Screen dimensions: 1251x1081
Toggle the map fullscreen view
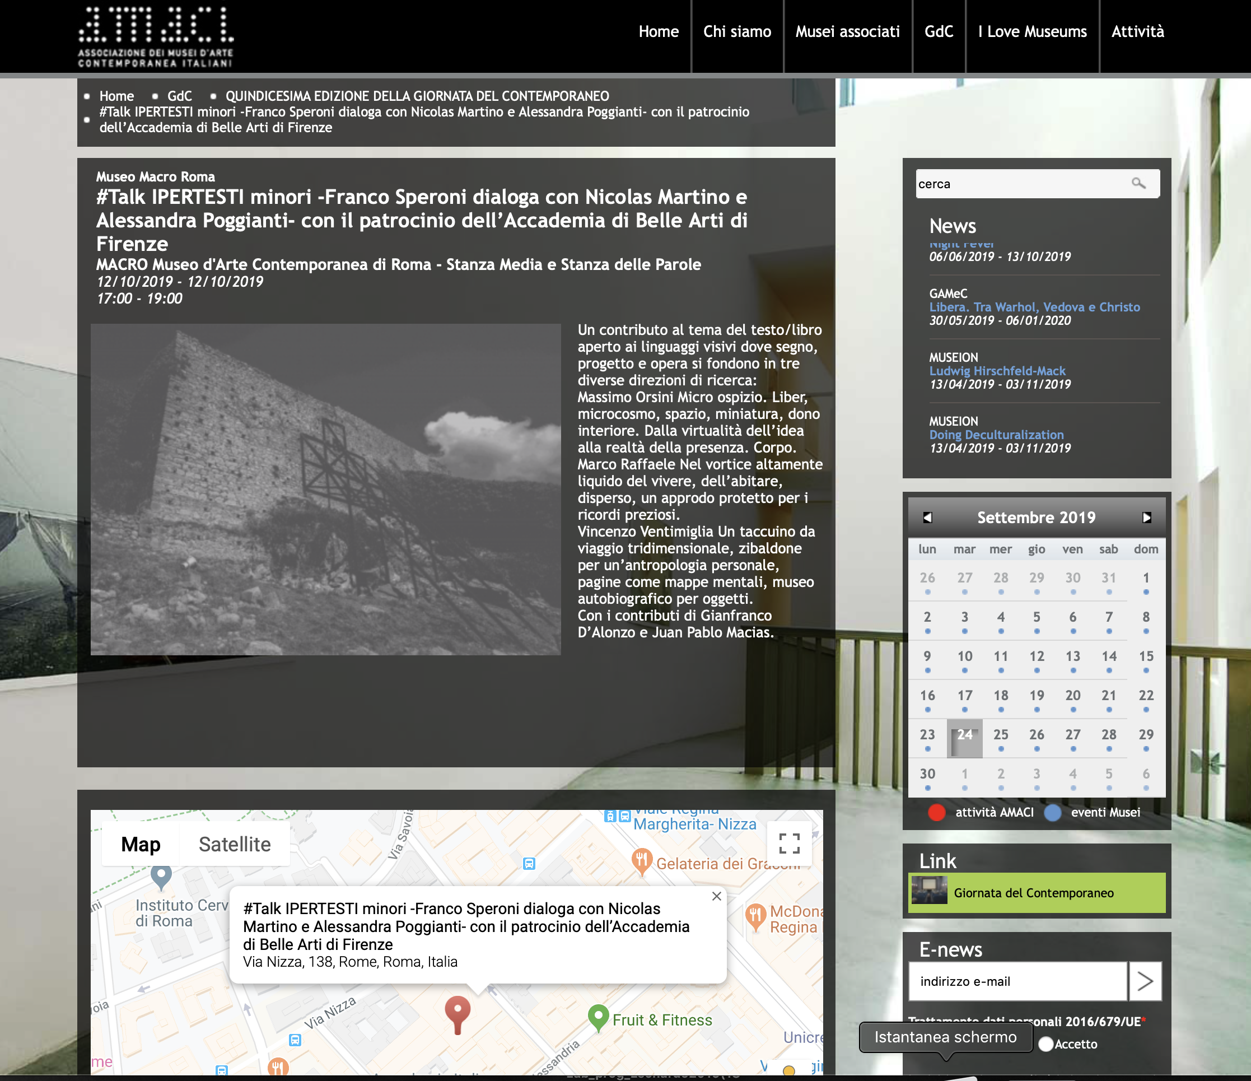tap(788, 843)
